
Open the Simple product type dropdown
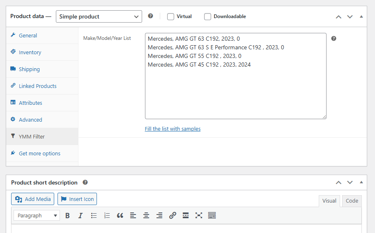click(x=99, y=16)
